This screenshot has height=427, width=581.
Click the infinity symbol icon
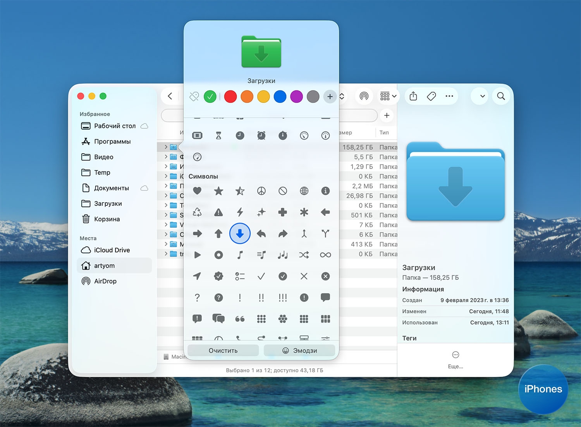(x=325, y=255)
